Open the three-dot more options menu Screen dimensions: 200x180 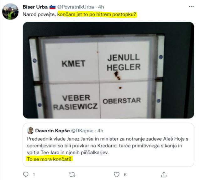point(191,7)
